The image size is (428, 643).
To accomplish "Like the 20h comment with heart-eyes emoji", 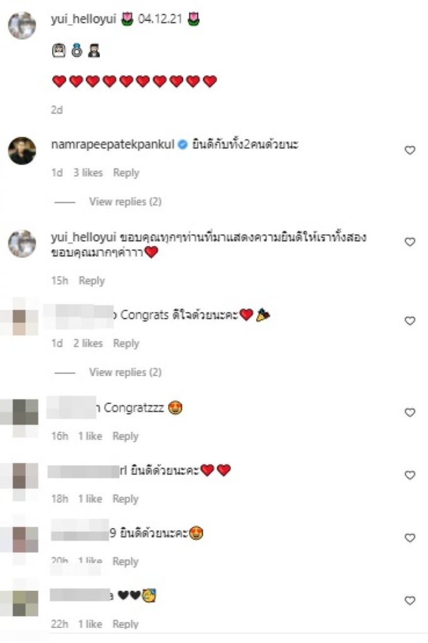I will click(x=410, y=538).
